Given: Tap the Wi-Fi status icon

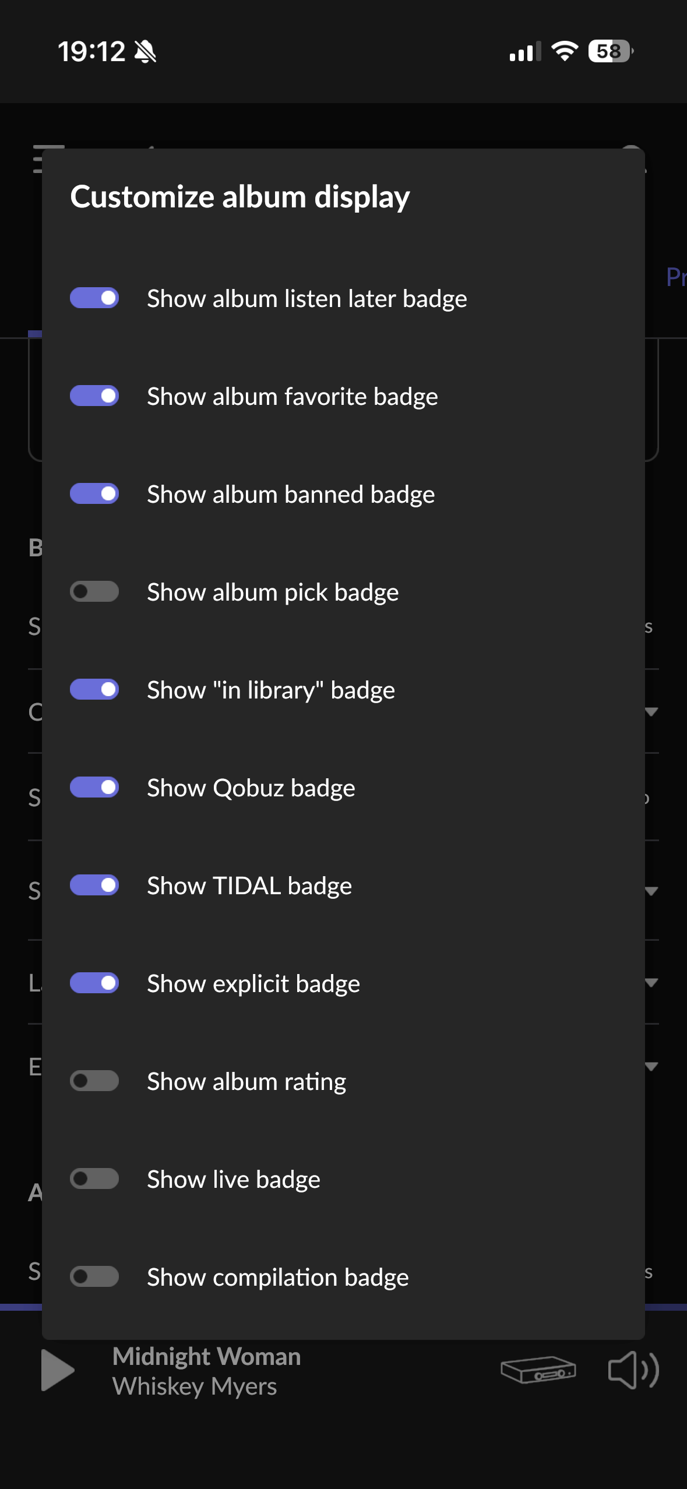Looking at the screenshot, I should point(564,51).
